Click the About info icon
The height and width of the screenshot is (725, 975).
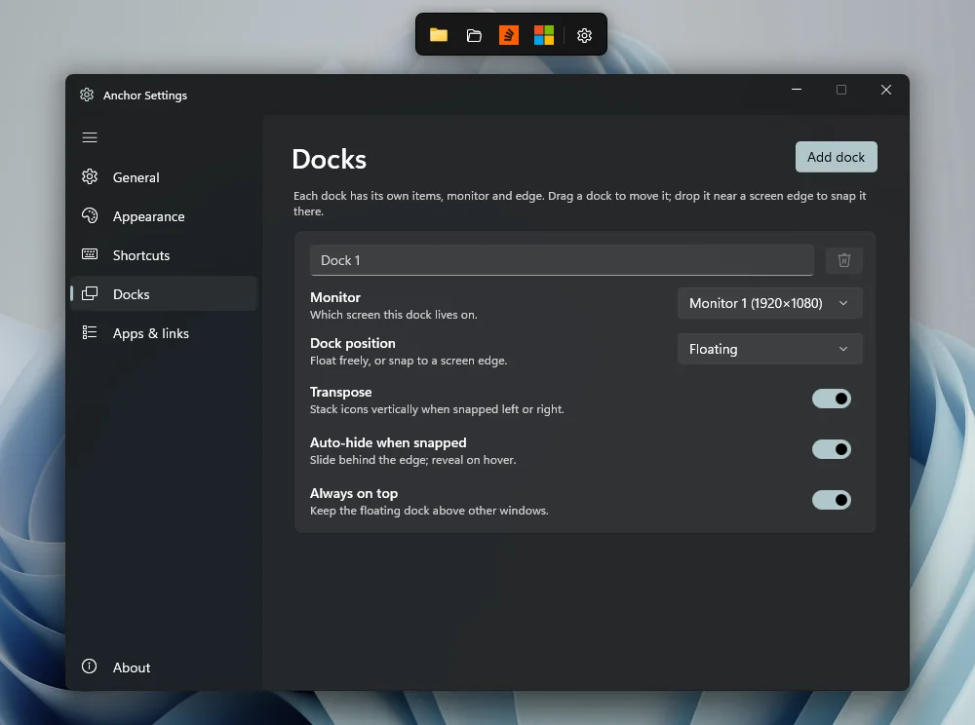tap(90, 666)
